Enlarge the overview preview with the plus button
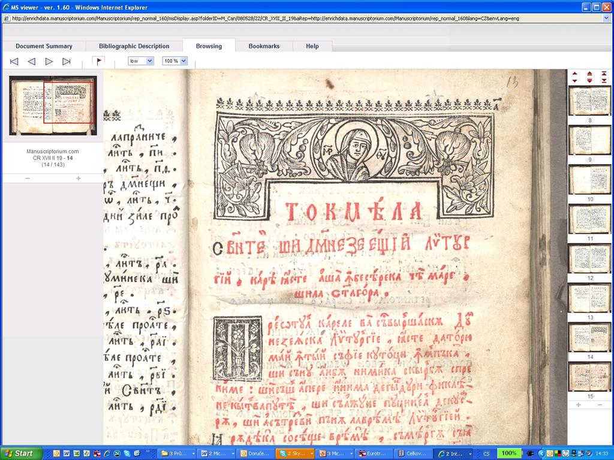Viewport: 614px width, 460px height. [x=79, y=178]
